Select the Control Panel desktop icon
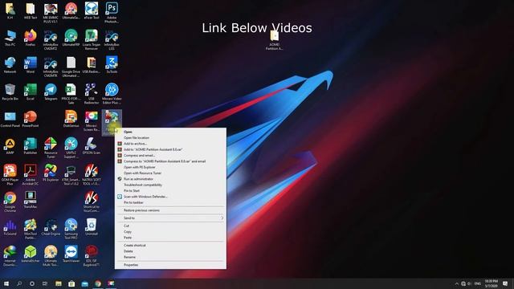The width and height of the screenshot is (514, 289). 10,119
